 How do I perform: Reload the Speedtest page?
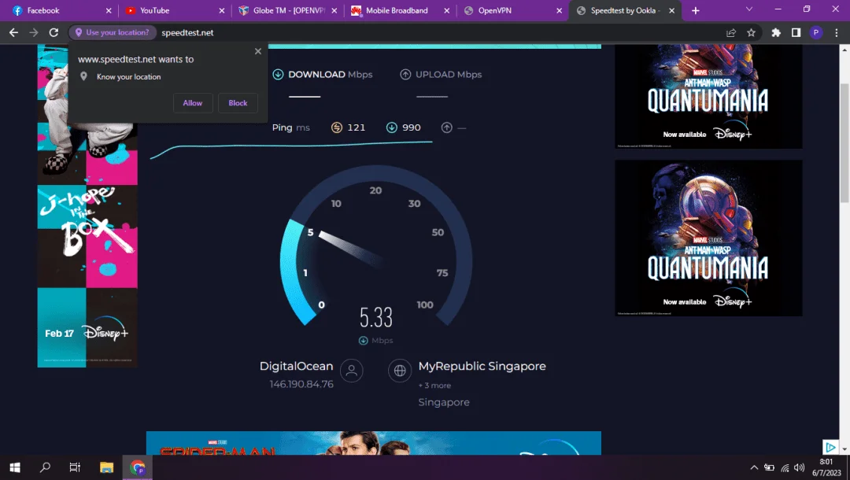pos(54,32)
